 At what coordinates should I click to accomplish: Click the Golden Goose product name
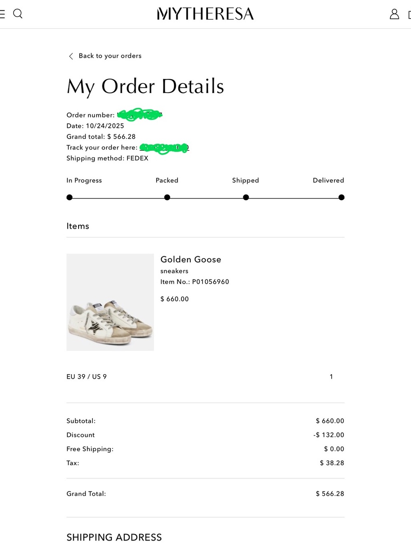[191, 259]
